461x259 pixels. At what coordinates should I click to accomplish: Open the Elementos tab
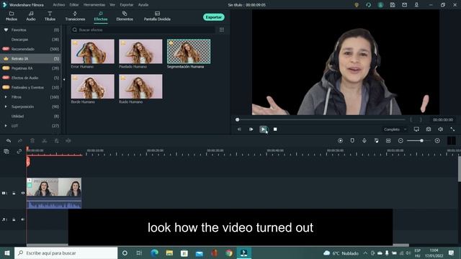(x=125, y=16)
